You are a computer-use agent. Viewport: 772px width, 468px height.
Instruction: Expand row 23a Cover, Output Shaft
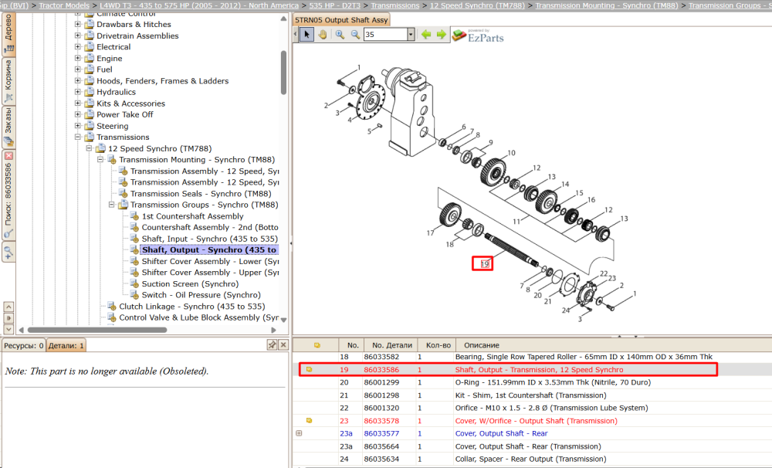299,433
